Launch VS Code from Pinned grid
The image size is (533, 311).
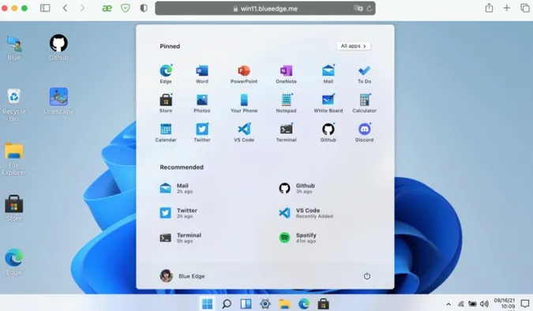click(244, 133)
